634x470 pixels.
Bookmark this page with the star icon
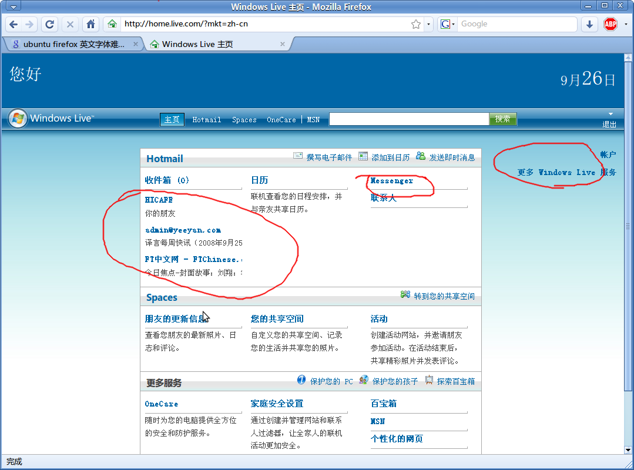click(416, 24)
